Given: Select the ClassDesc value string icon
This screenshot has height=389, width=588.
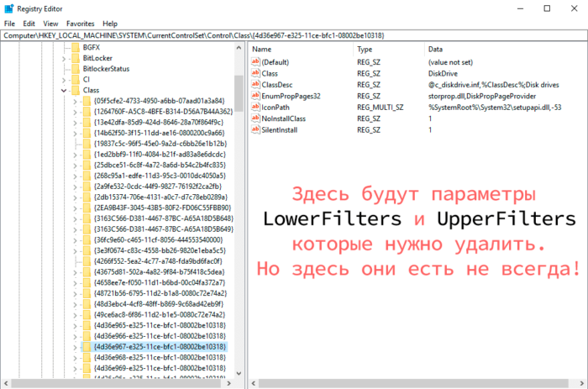Looking at the screenshot, I should click(255, 84).
